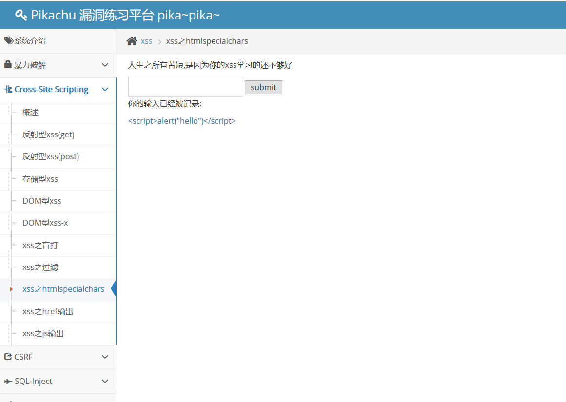Image resolution: width=566 pixels, height=402 pixels.
Task: Go to home via the house icon
Action: coord(132,41)
